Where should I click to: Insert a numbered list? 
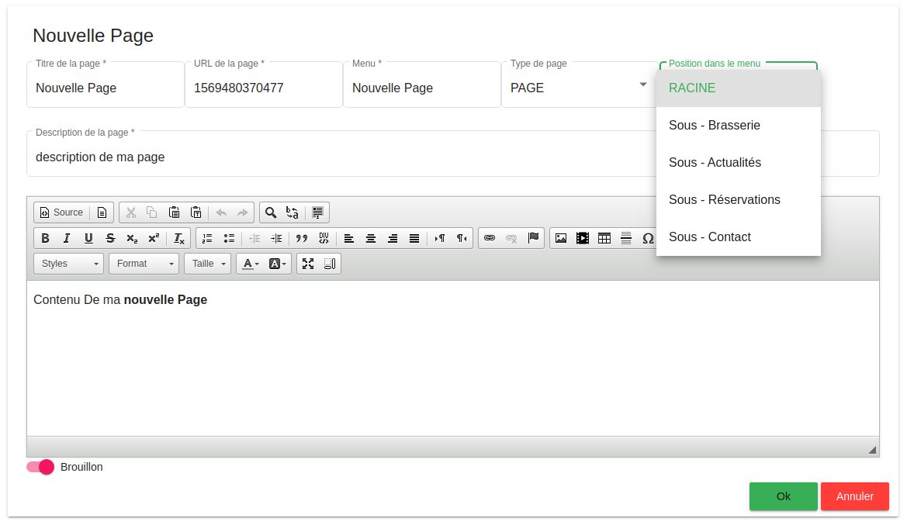(207, 238)
